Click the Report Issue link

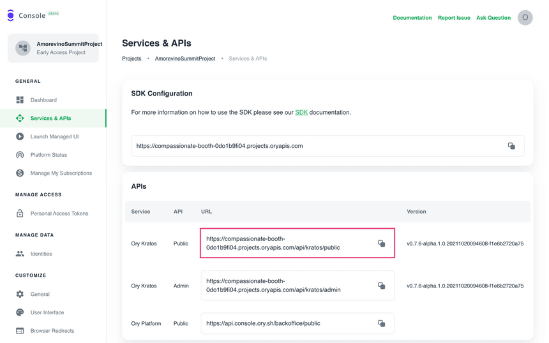(x=454, y=18)
